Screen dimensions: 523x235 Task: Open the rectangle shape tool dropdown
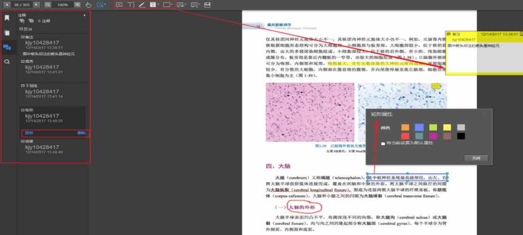click(x=172, y=5)
